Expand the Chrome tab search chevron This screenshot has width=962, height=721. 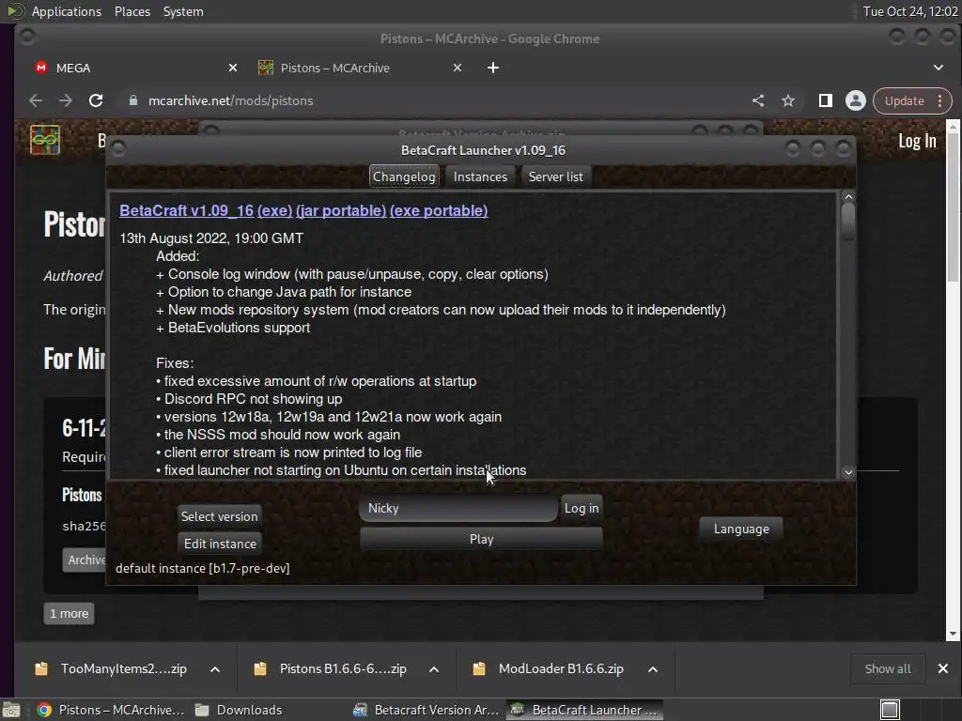pyautogui.click(x=939, y=68)
